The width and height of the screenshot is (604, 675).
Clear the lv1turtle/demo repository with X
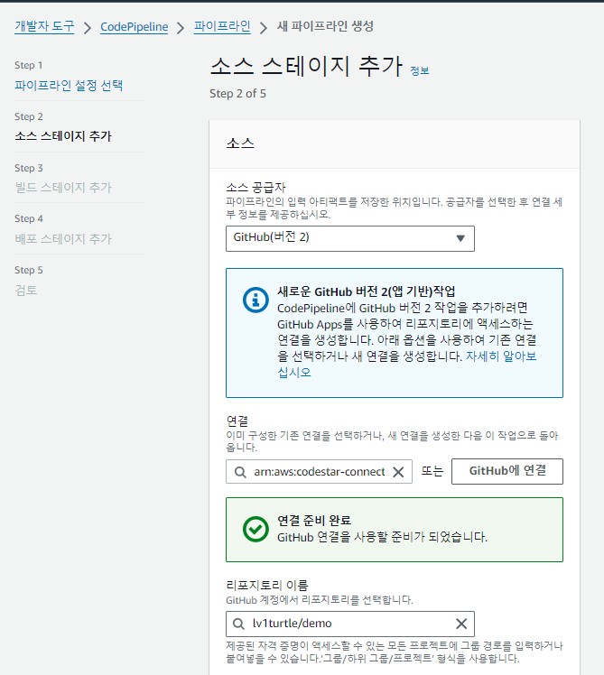(x=461, y=624)
